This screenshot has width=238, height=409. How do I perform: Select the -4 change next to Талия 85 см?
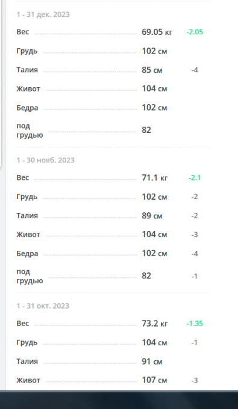click(x=195, y=70)
